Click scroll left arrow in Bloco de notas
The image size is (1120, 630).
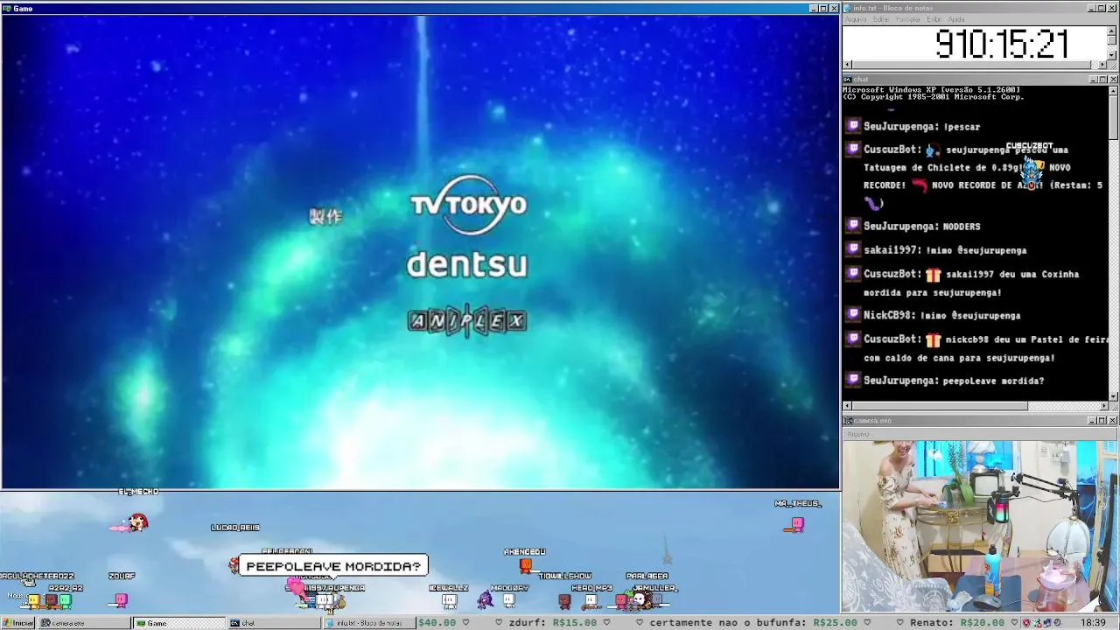pos(847,65)
